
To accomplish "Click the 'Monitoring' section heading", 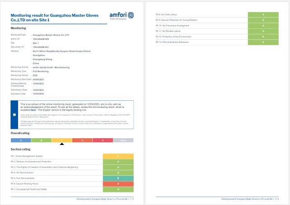I will [x=19, y=28].
